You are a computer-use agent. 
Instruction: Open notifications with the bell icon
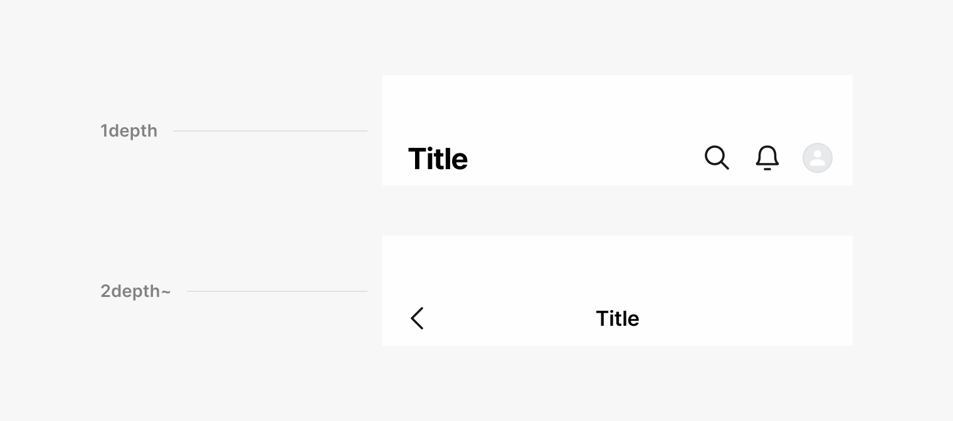(x=767, y=158)
